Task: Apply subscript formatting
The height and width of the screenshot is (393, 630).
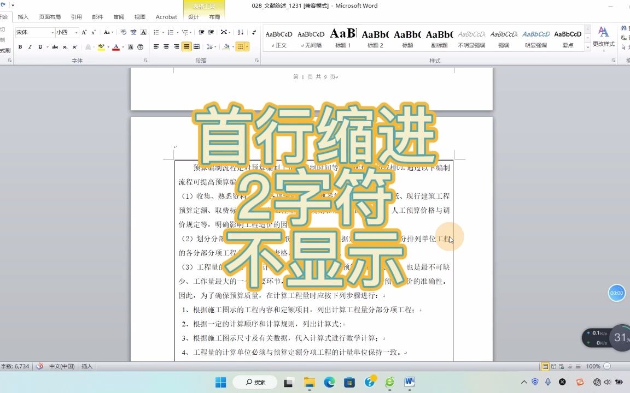Action: [65, 47]
